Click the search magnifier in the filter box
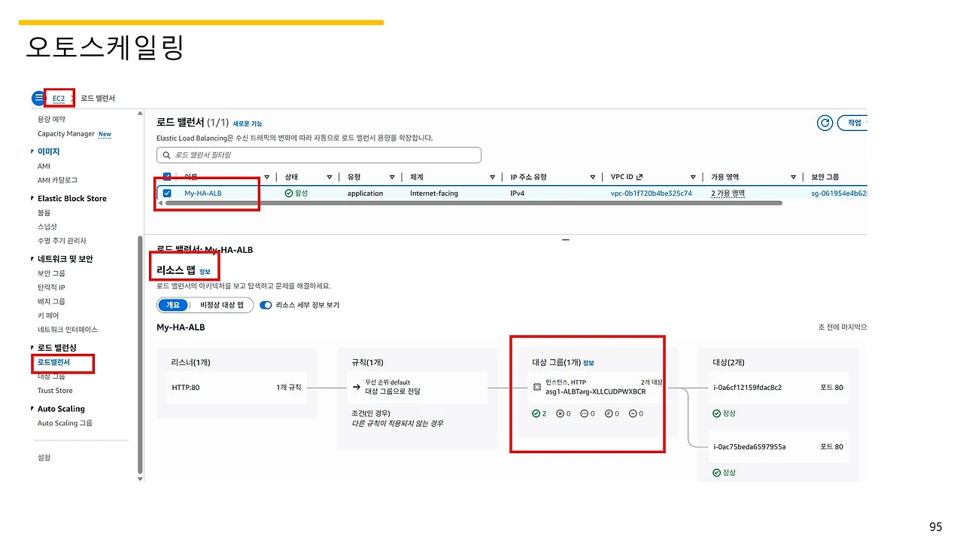This screenshot has height=542, width=963. 166,155
